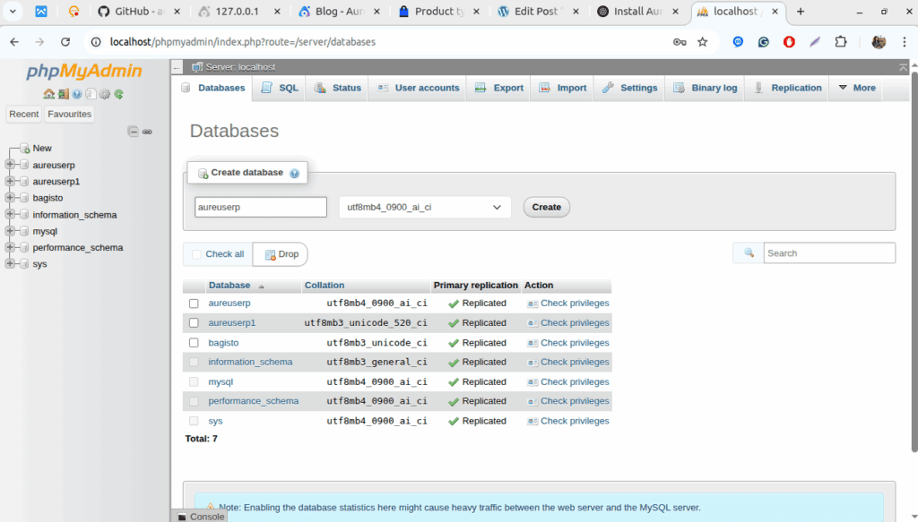918x522 pixels.
Task: Reload the current browser page
Action: coord(65,42)
